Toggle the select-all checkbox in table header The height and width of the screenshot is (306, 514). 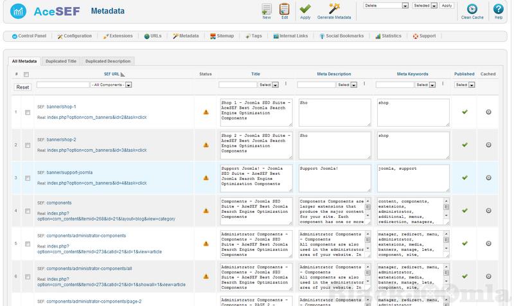pyautogui.click(x=27, y=75)
